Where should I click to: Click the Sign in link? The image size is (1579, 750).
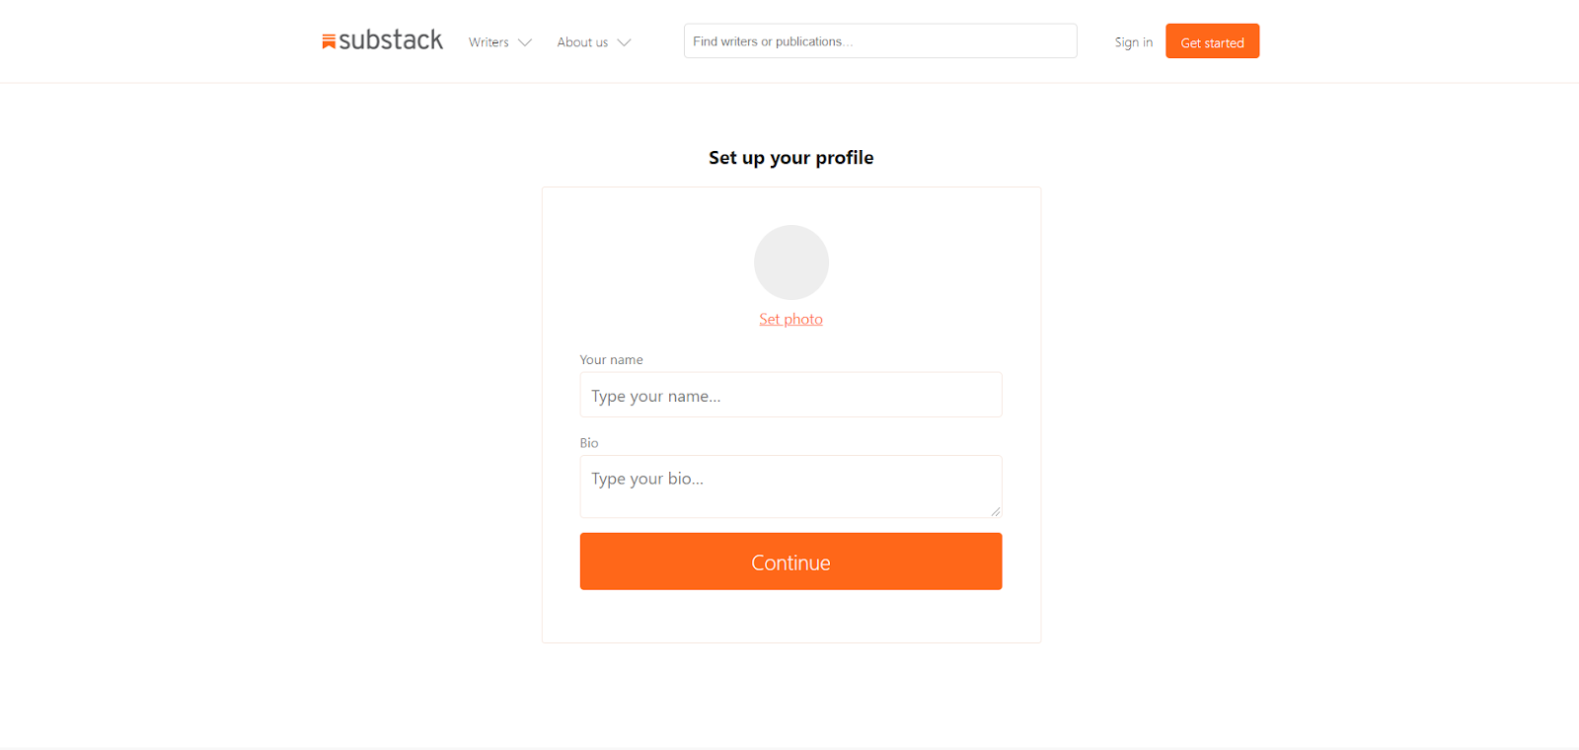click(x=1133, y=42)
